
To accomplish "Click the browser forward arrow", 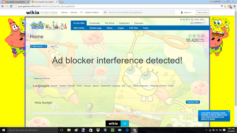I will (7, 6).
